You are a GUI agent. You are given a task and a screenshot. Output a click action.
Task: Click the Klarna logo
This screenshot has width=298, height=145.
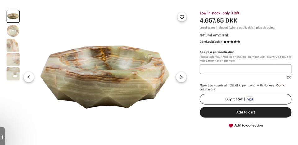point(280,85)
